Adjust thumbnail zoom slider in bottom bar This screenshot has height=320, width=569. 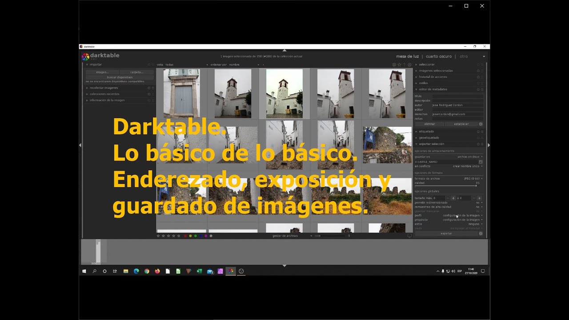[330, 236]
